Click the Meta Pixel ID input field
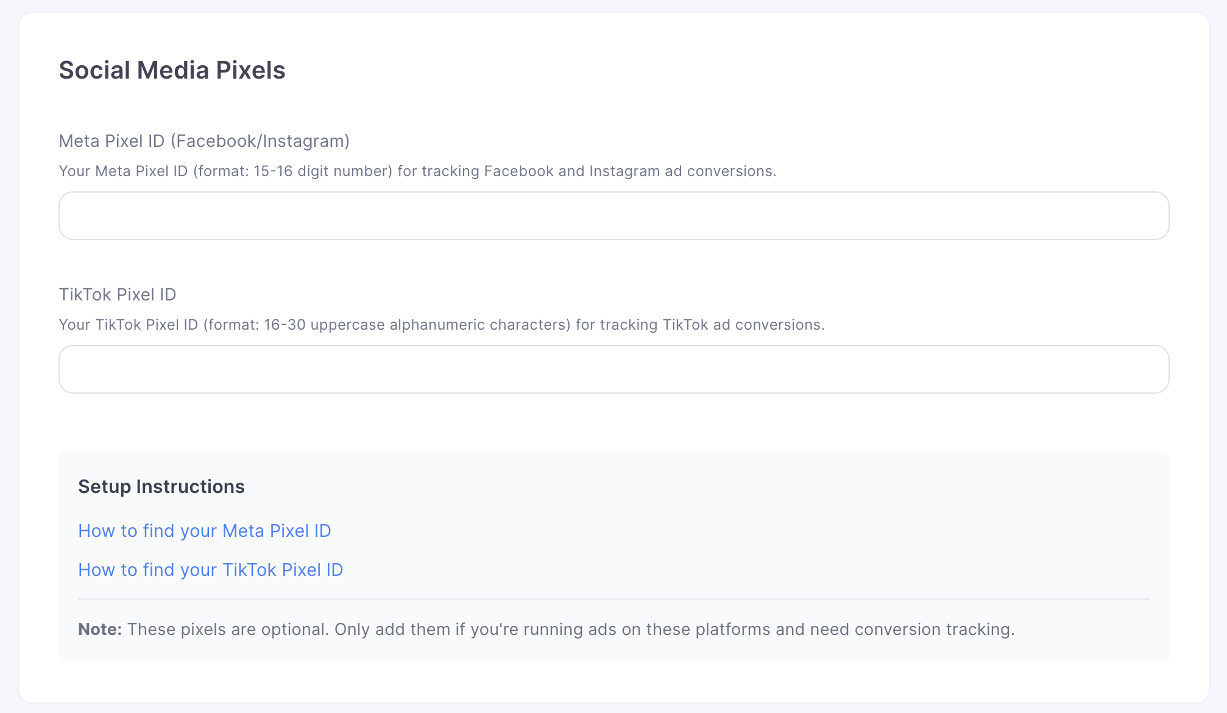The width and height of the screenshot is (1227, 713). pyautogui.click(x=613, y=216)
